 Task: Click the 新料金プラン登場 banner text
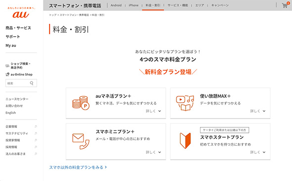(168, 72)
